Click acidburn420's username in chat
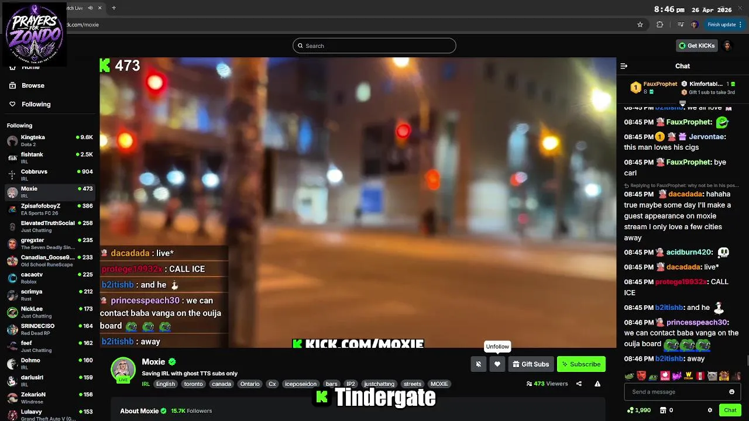The image size is (749, 421). point(688,253)
